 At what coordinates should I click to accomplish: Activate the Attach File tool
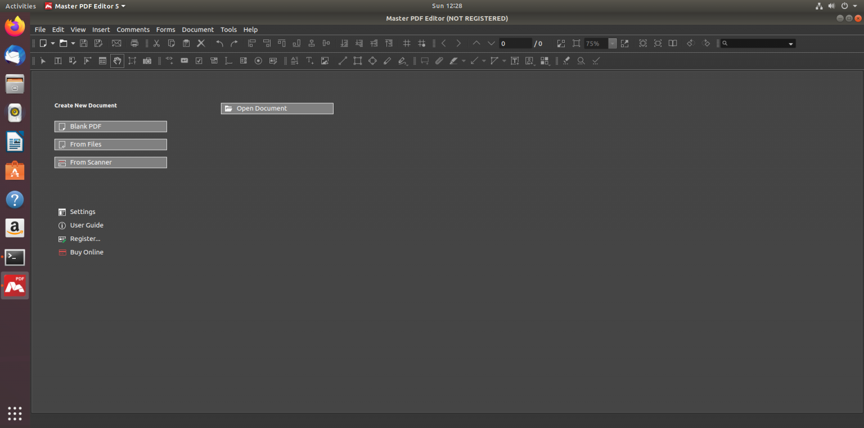point(439,61)
